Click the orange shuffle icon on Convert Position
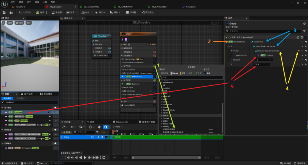The image size is (308, 165). tap(298, 51)
